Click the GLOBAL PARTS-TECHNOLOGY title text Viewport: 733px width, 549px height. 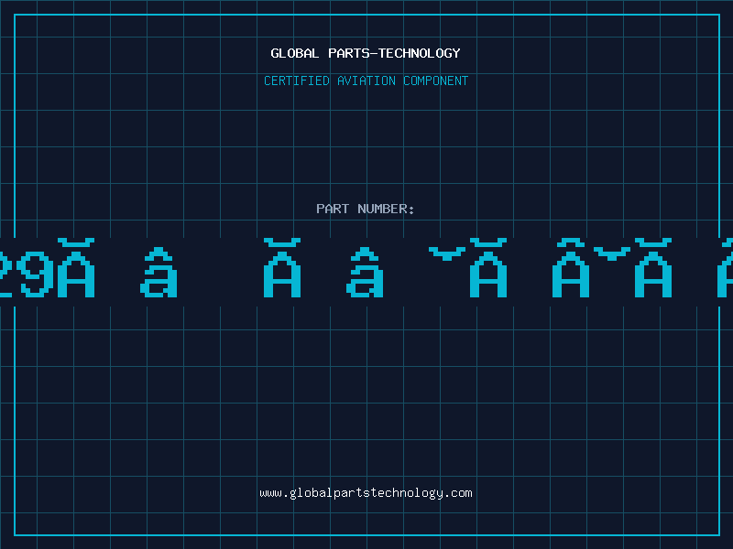[x=366, y=53]
